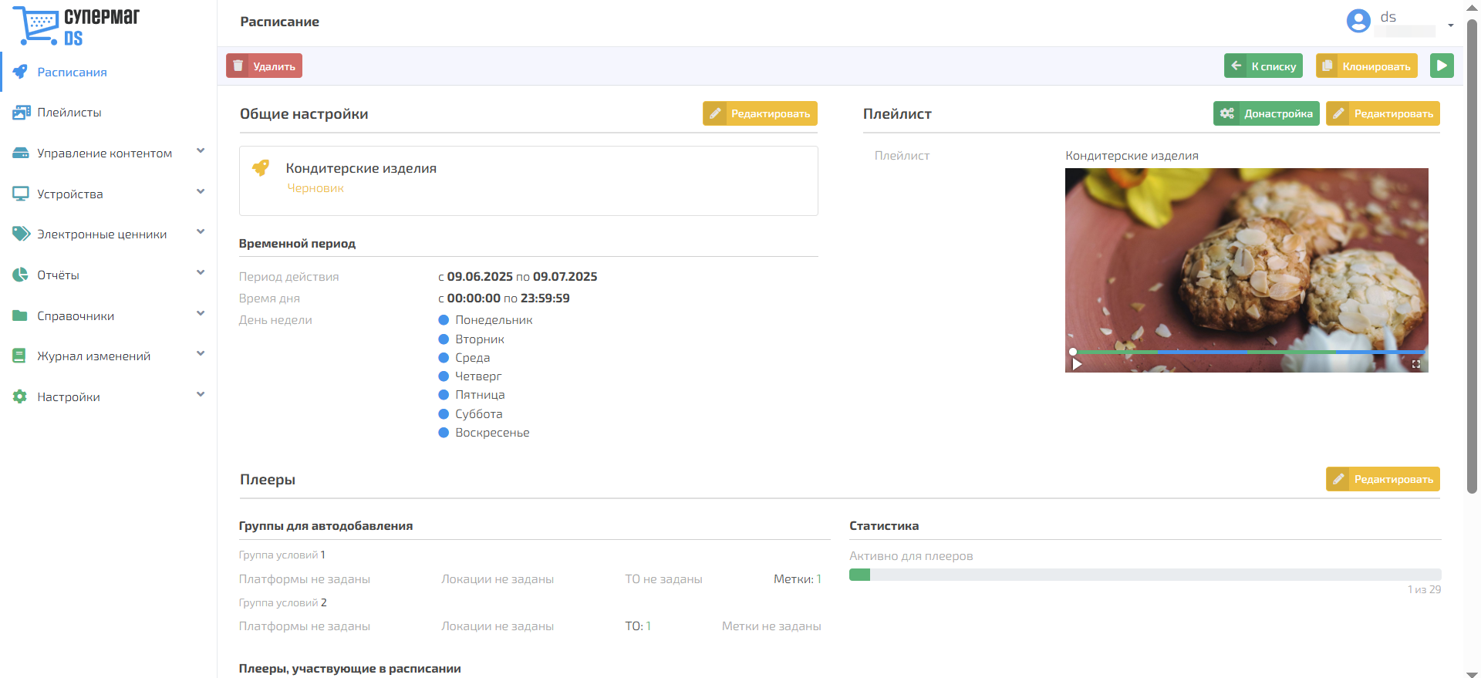Click the Группа условий 2 label
1481x678 pixels.
(283, 603)
